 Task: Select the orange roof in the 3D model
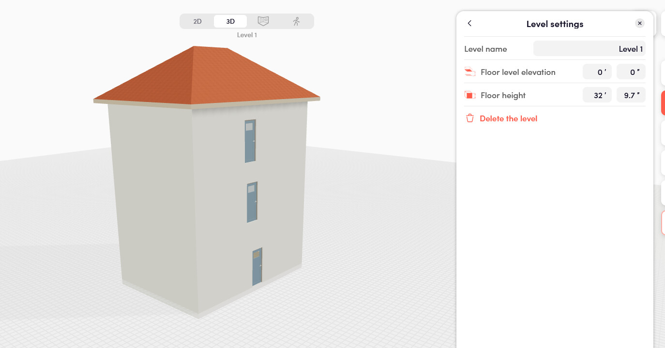tap(208, 77)
